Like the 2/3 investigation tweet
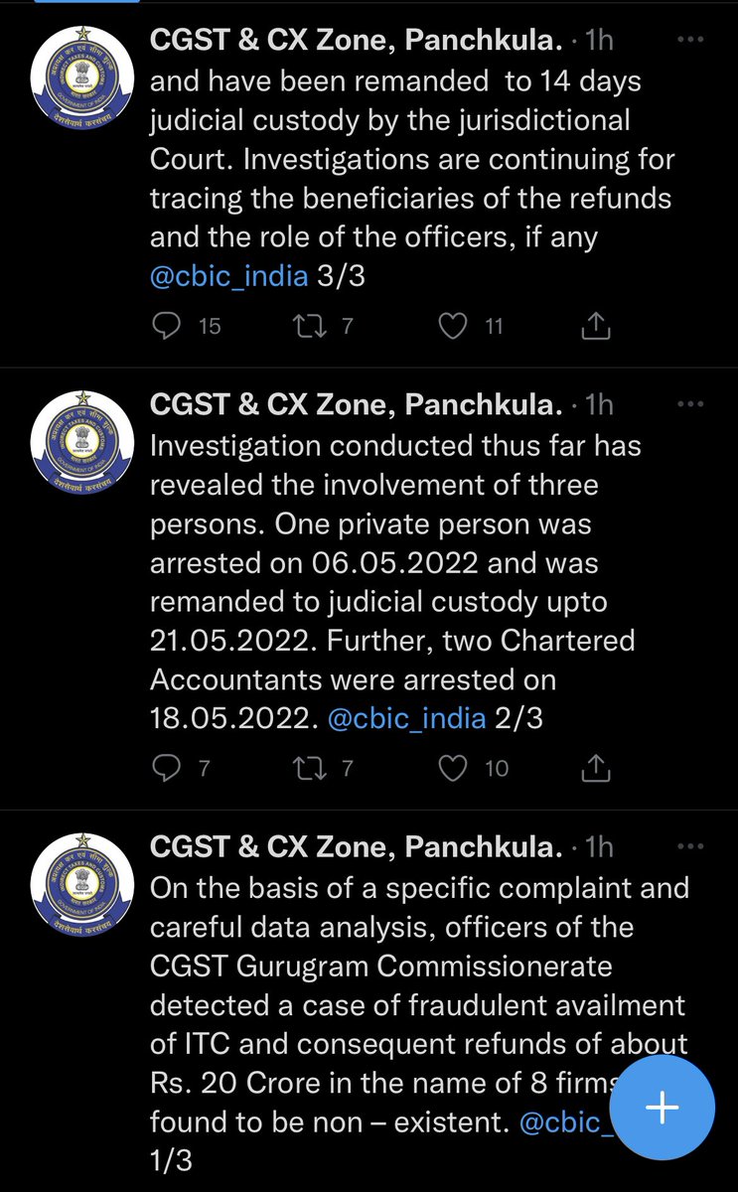The image size is (738, 1192). click(453, 768)
